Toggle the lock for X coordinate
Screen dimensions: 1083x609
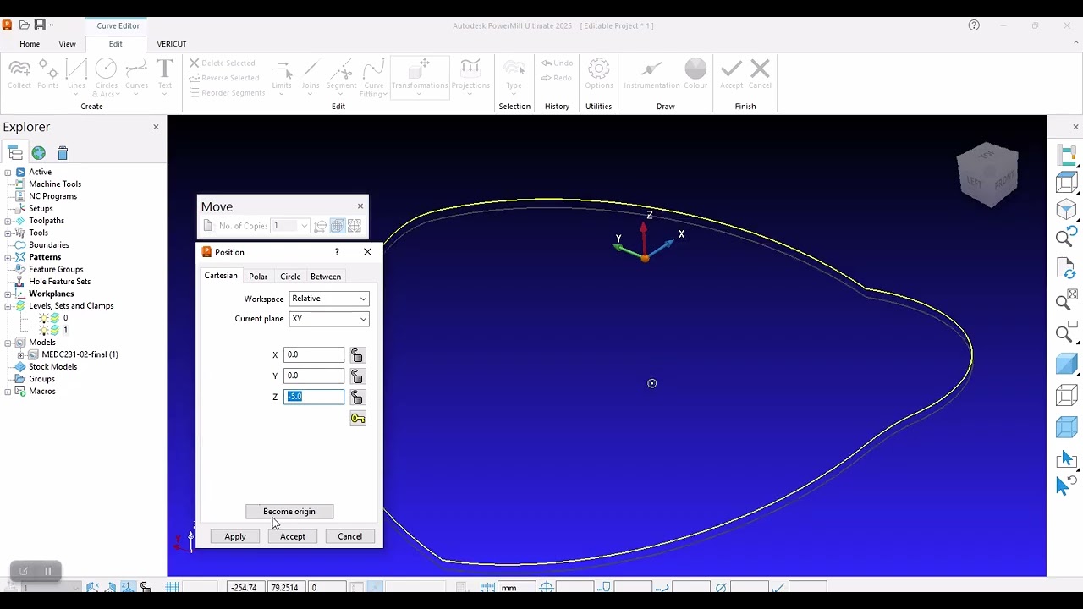pyautogui.click(x=357, y=355)
